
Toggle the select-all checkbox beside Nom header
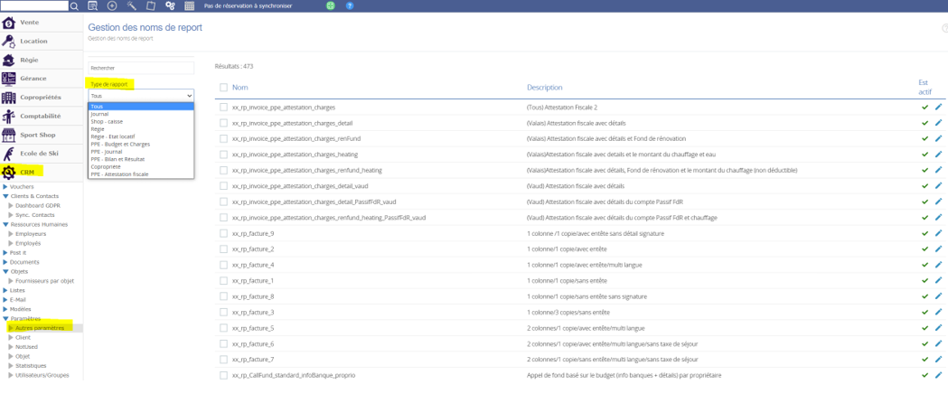point(223,88)
